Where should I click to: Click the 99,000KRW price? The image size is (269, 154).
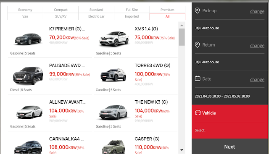pyautogui.click(x=62, y=74)
